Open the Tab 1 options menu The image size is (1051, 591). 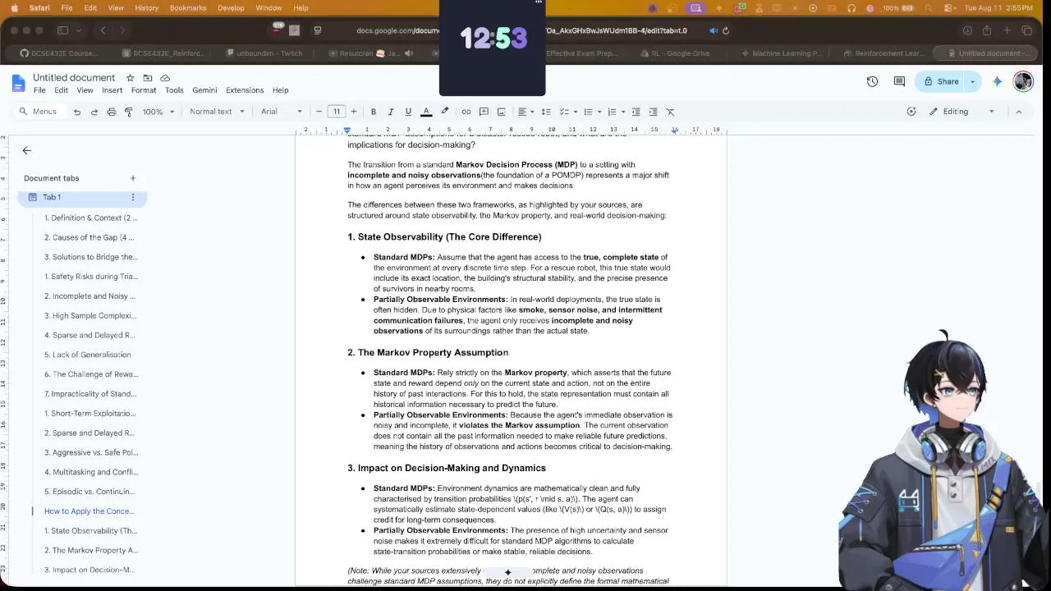132,197
